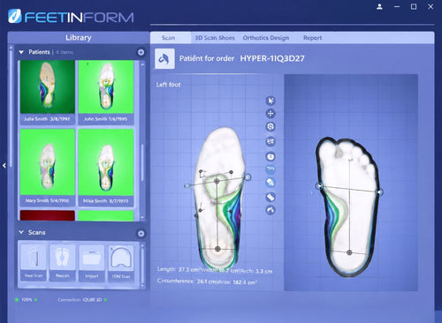Click the FeetInForm logo icon
This screenshot has height=323, width=442.
(x=15, y=16)
